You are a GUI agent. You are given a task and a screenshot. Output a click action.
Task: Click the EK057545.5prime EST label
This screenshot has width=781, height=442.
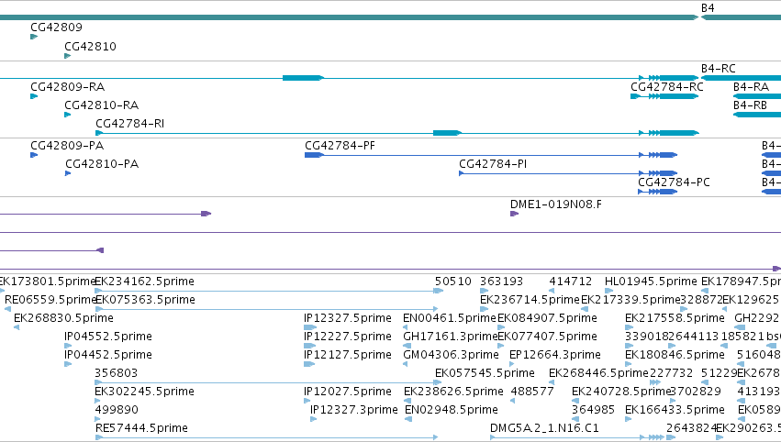coord(485,373)
